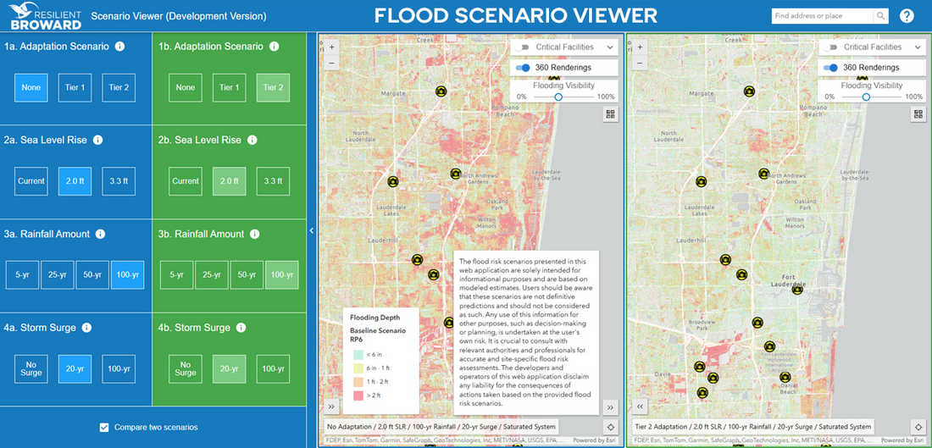932x448 pixels.
Task: Click the help question mark icon
Action: pyautogui.click(x=907, y=16)
